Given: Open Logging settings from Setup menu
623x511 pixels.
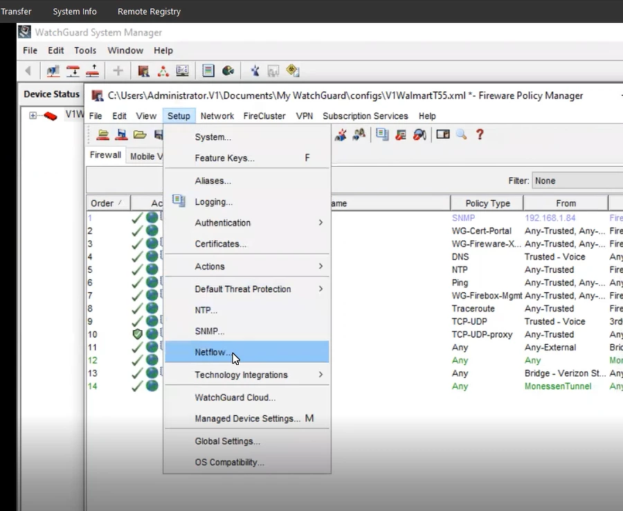Looking at the screenshot, I should click(246, 202).
